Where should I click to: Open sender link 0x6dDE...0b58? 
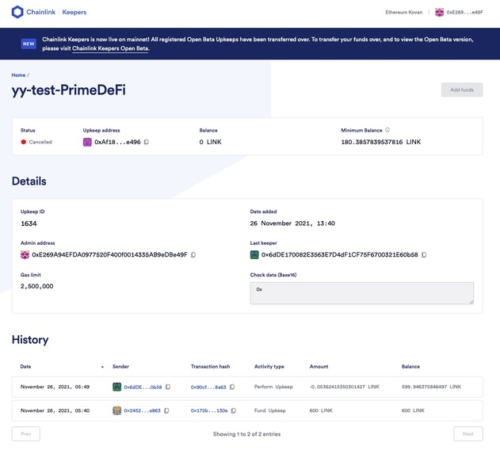(143, 387)
